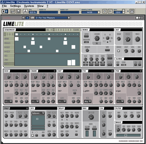The width and height of the screenshot is (146, 144).
Task: Click the structure view icon beside CPU
Action: click(x=25, y=11)
